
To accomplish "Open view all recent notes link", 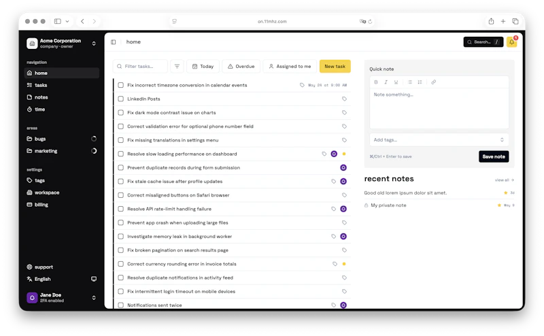I will coord(504,180).
